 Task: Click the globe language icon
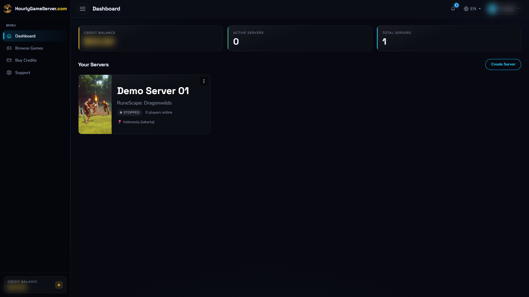(x=466, y=9)
